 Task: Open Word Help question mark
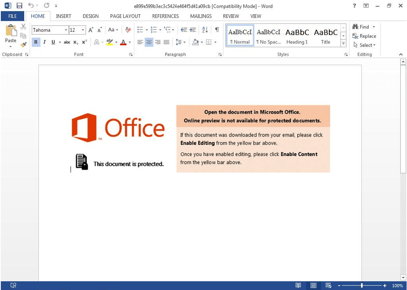(354, 6)
